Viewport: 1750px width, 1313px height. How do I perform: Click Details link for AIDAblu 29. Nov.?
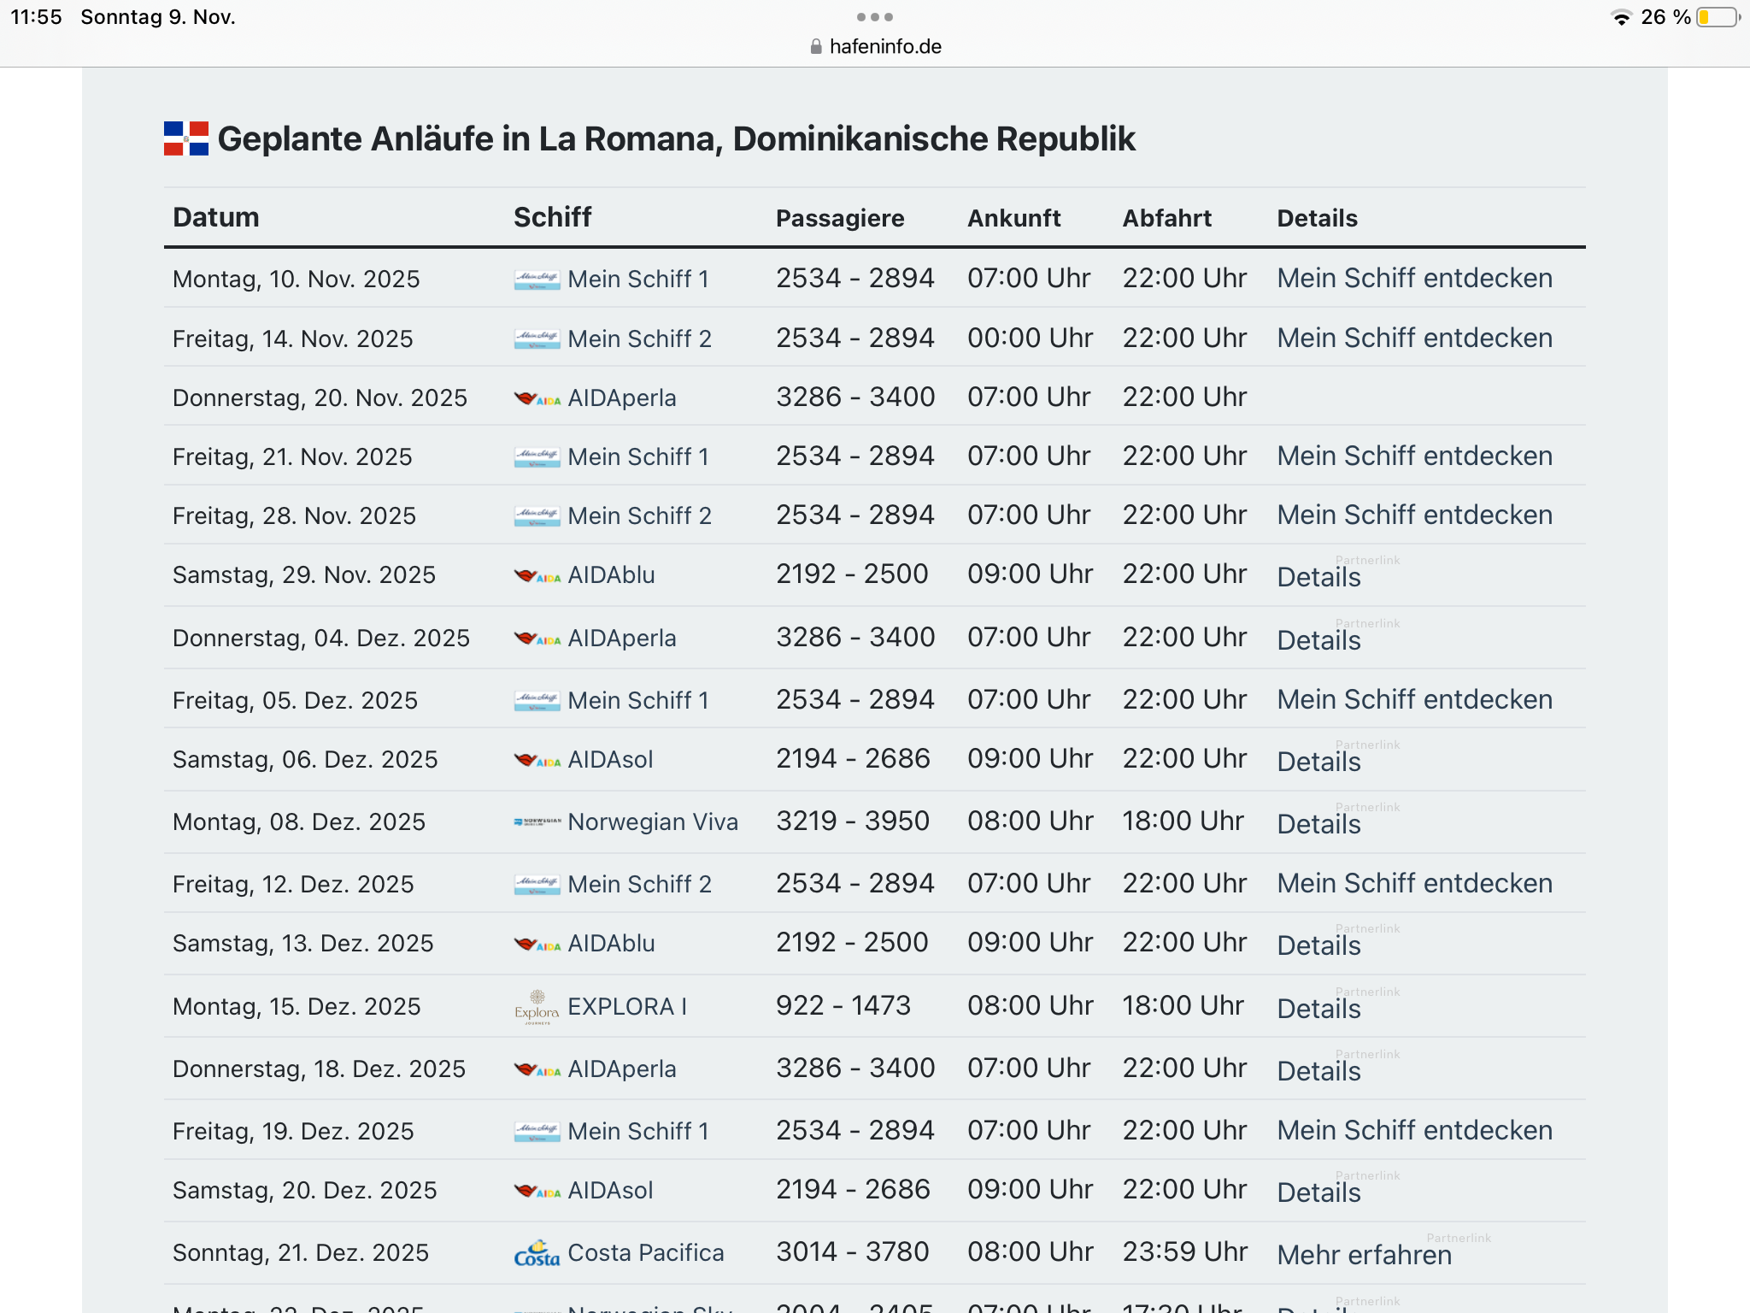click(1318, 578)
